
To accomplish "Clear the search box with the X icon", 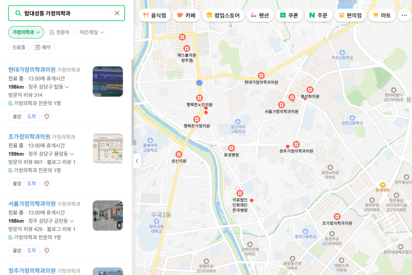I will (117, 13).
